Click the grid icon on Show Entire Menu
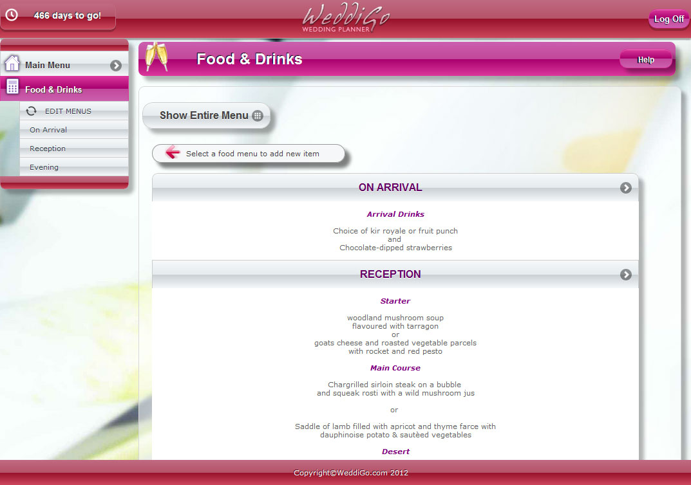Viewport: 691px width, 485px height. pos(258,116)
